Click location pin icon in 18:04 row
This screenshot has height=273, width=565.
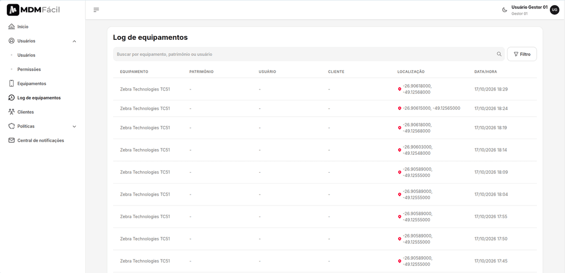pyautogui.click(x=400, y=195)
